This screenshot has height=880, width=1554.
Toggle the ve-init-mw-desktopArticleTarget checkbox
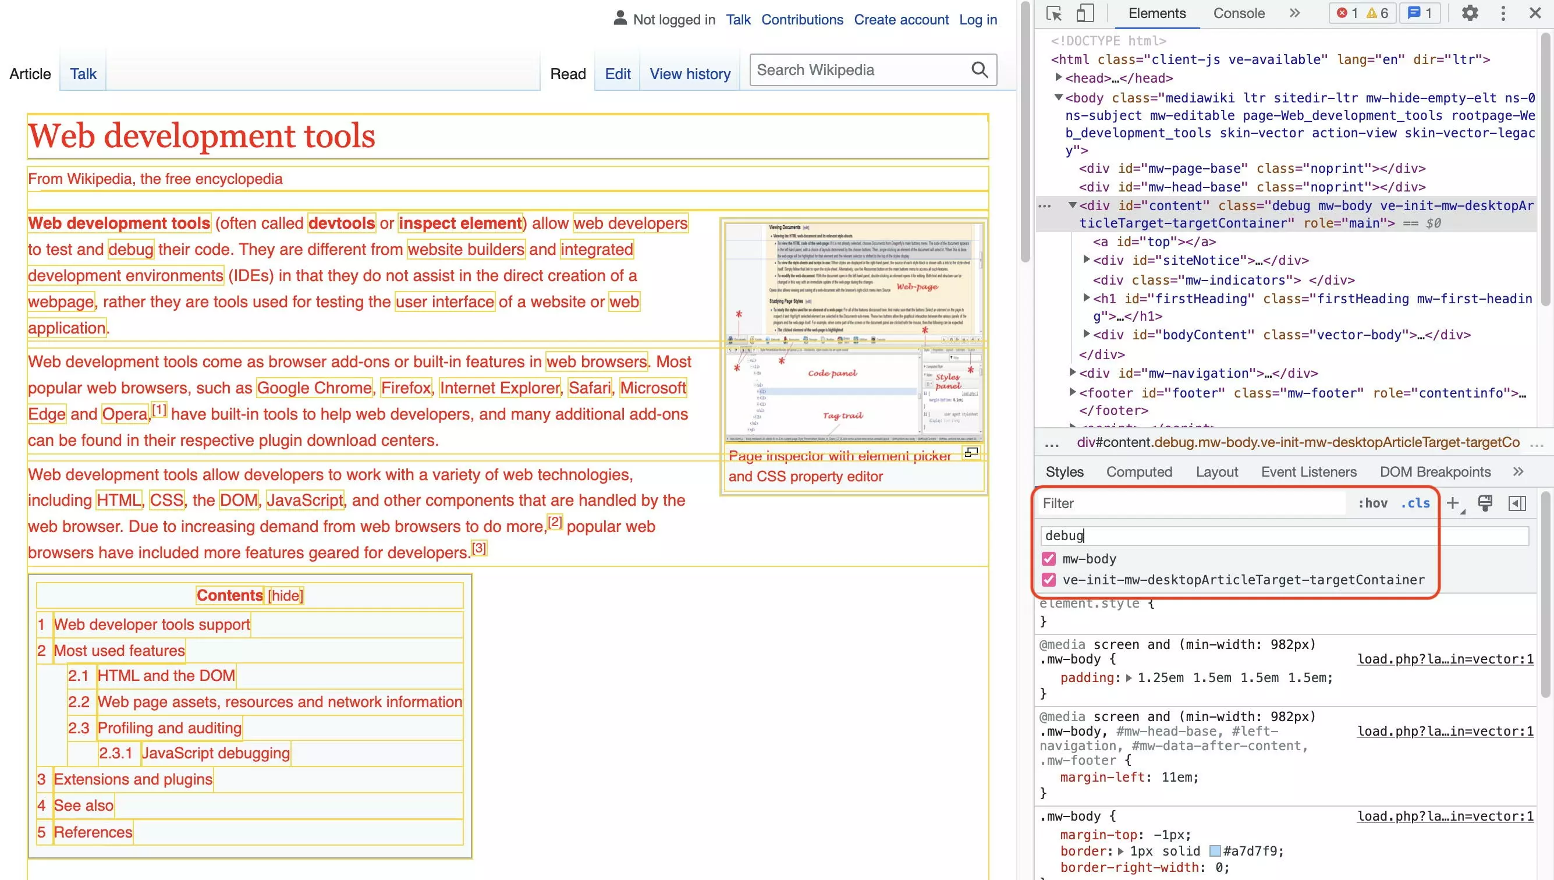tap(1049, 579)
